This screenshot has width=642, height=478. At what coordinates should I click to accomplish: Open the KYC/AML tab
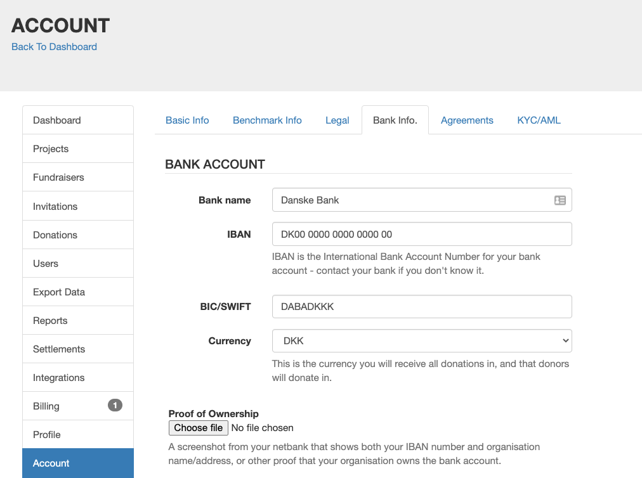click(x=539, y=120)
